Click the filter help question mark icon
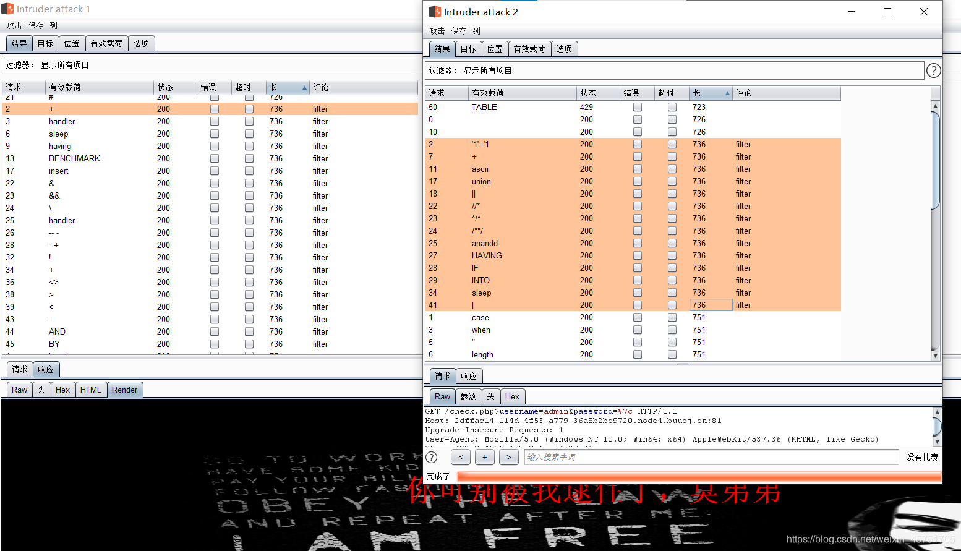Screen dimensions: 961x551 (933, 70)
